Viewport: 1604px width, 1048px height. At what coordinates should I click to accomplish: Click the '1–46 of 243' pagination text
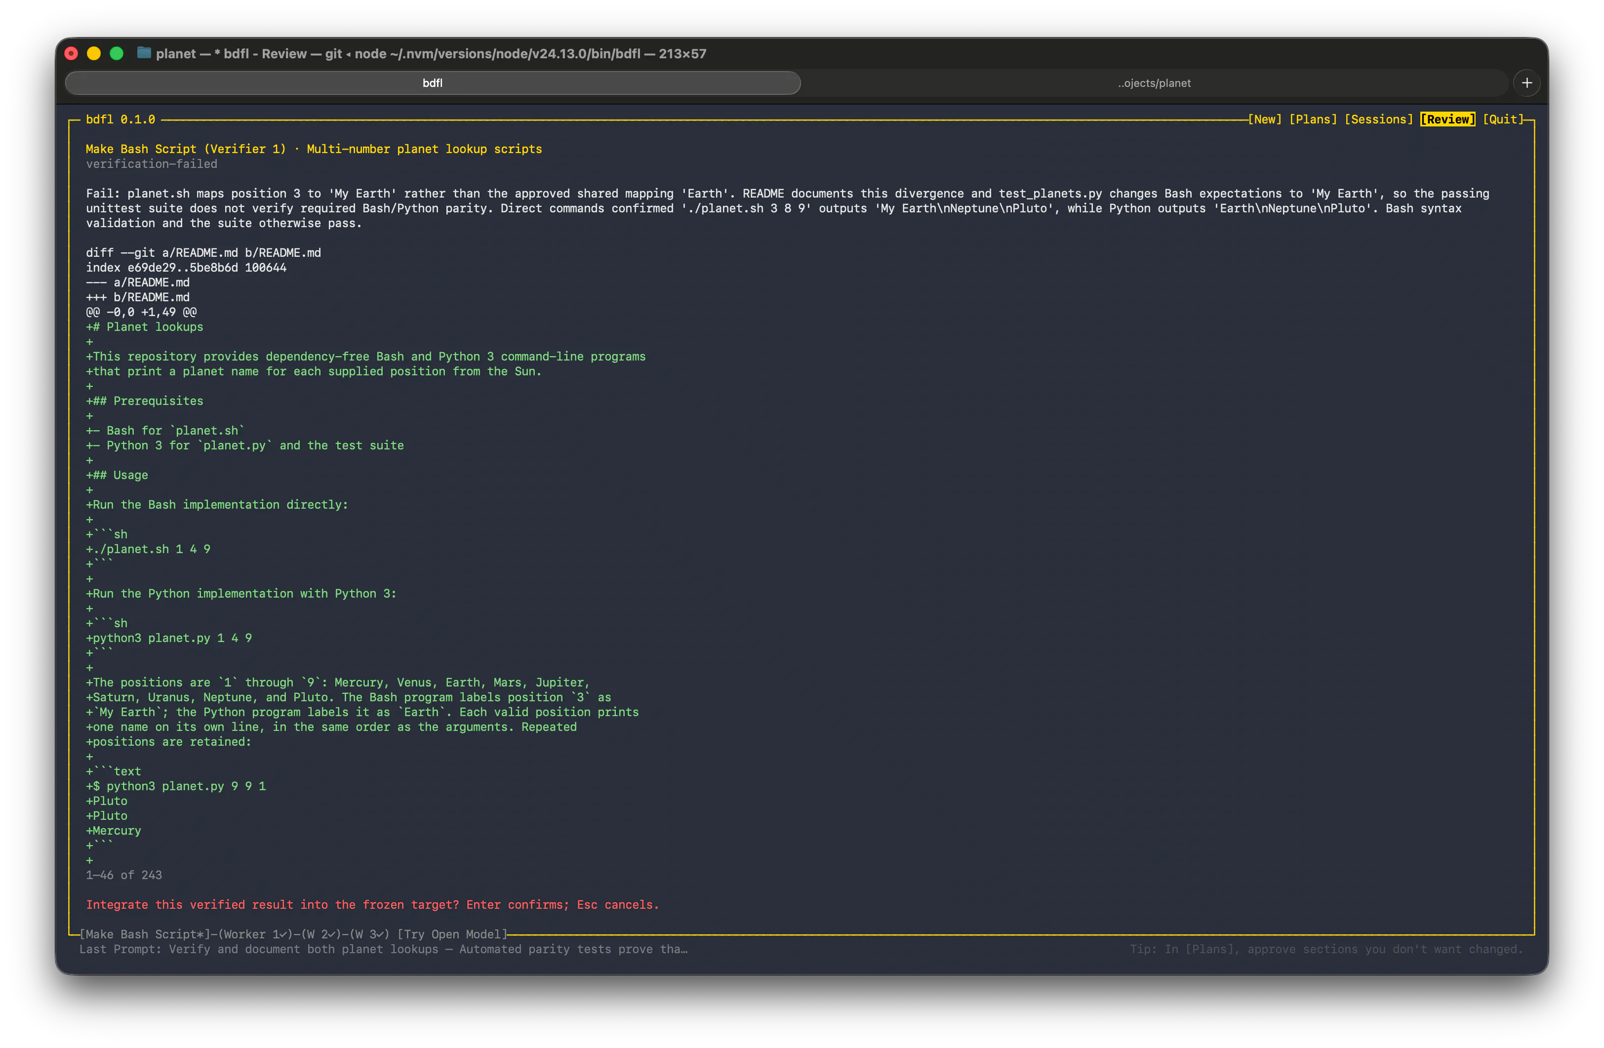click(x=124, y=876)
